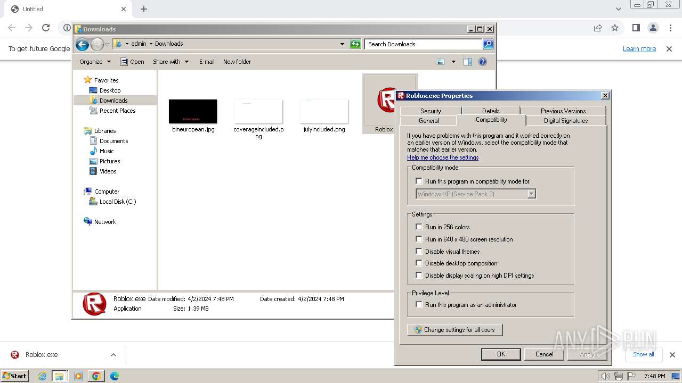682x383 pixels.
Task: Click Chrome reload page icon
Action: tap(46, 28)
